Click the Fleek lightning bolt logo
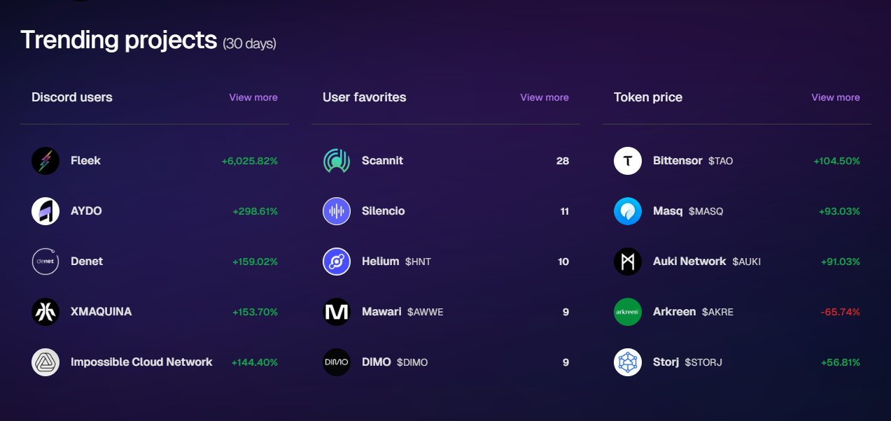This screenshot has width=891, height=421. [45, 161]
